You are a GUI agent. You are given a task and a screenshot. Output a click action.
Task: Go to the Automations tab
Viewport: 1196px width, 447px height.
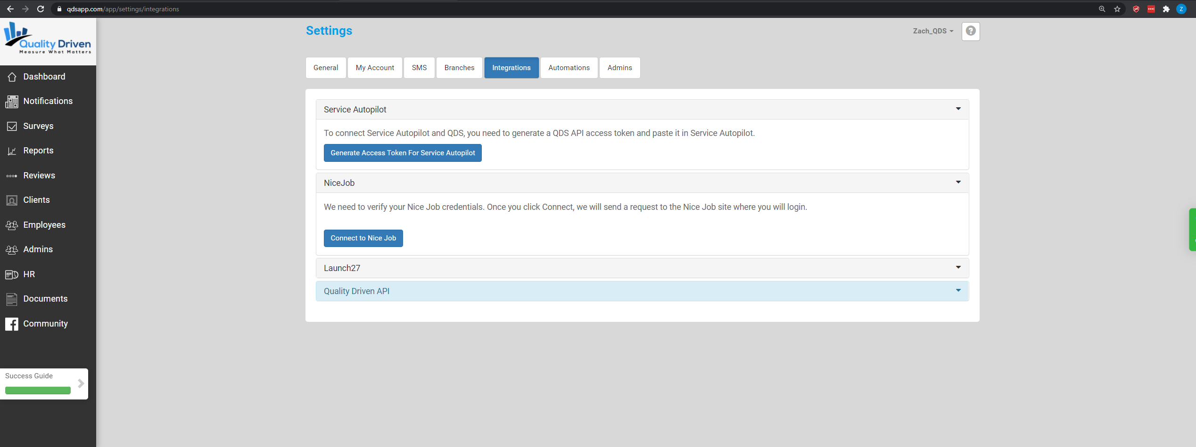coord(569,68)
